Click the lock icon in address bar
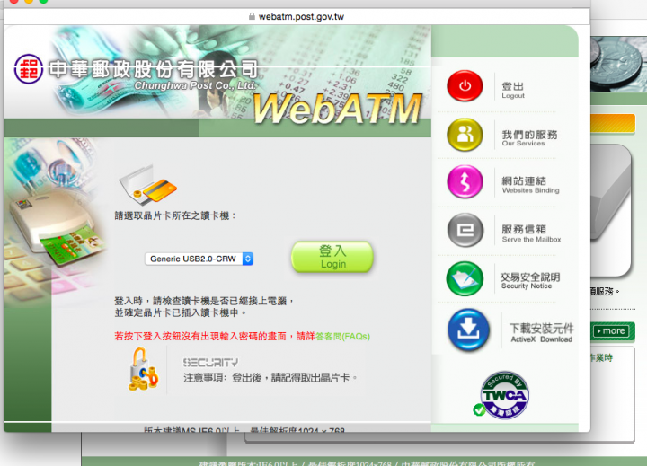This screenshot has width=647, height=466. [253, 16]
